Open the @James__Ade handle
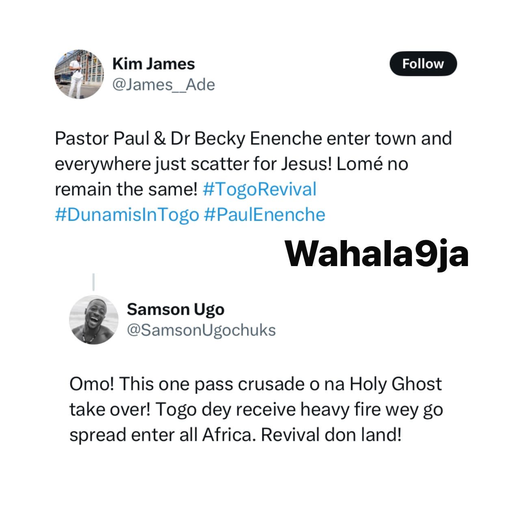This screenshot has width=520, height=520. [163, 84]
